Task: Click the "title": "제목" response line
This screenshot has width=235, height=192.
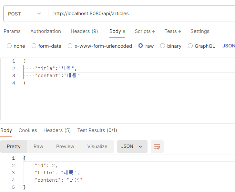Action: 57,173
